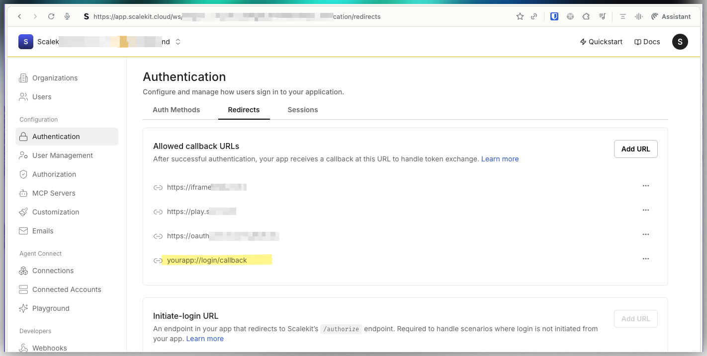The image size is (707, 356).
Task: Click Add URL for allowed callback URLs
Action: (635, 148)
